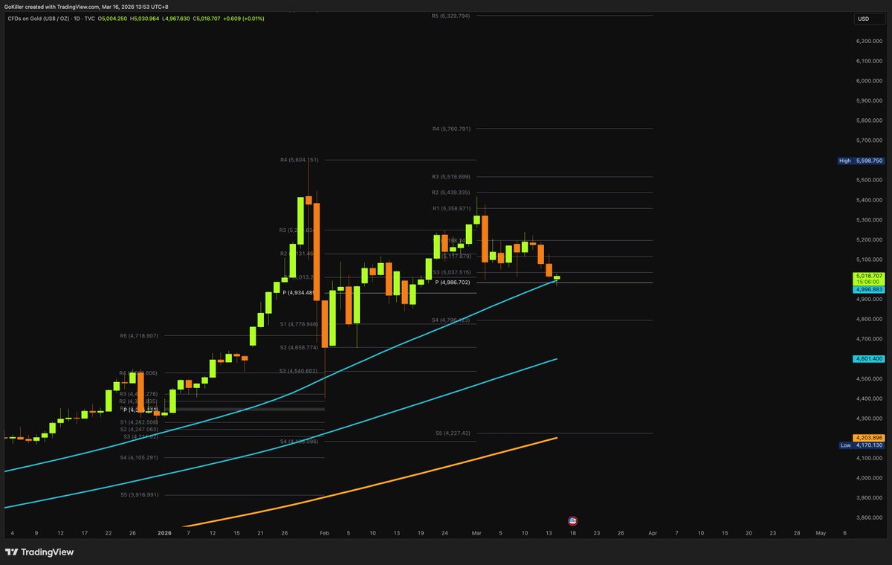Select the high value H5,030.964

pos(146,18)
